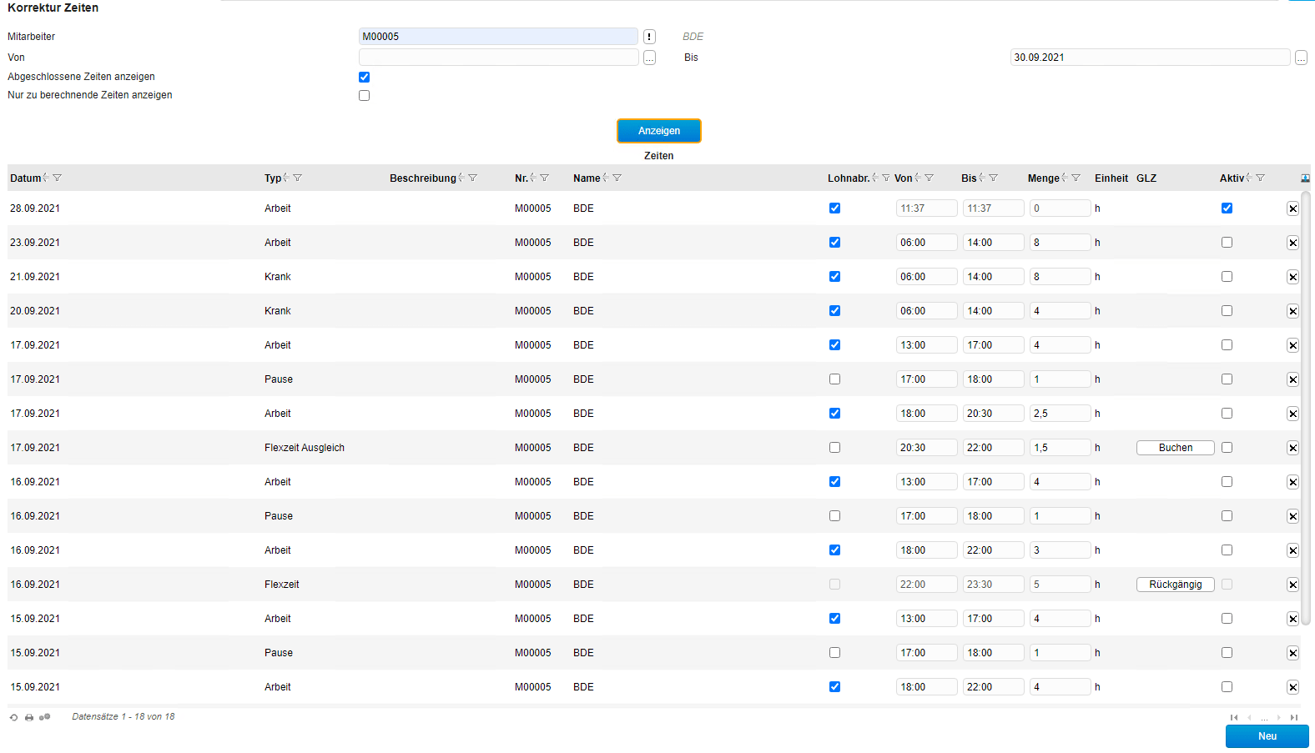Open the Name column filter
Screen dimensions: 1315x753
(x=617, y=178)
